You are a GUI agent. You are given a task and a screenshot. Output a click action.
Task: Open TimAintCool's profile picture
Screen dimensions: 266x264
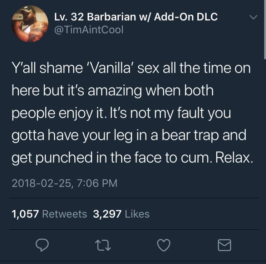(x=30, y=24)
